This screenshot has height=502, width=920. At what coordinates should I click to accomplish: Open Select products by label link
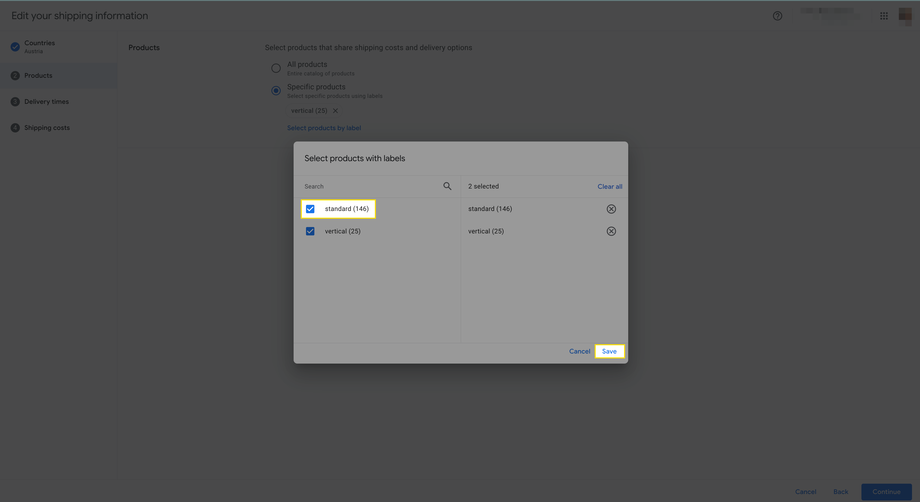tap(324, 128)
